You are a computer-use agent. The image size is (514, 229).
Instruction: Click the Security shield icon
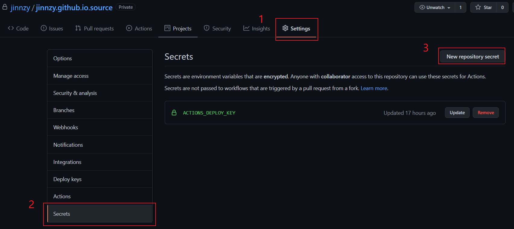[207, 28]
